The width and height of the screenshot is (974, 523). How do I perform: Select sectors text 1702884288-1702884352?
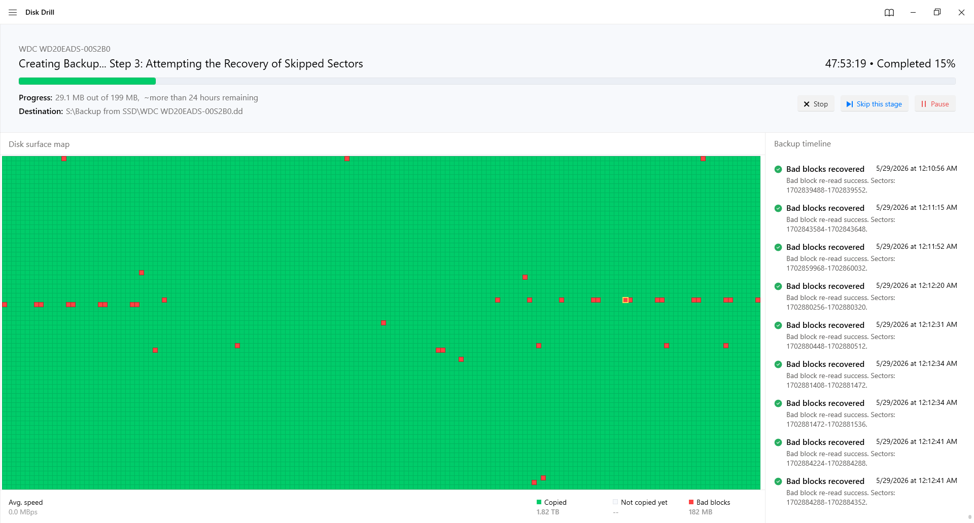[x=826, y=502]
